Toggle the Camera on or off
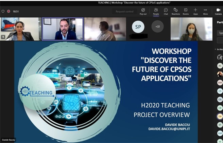This screenshot has height=143, width=223. click(218, 11)
